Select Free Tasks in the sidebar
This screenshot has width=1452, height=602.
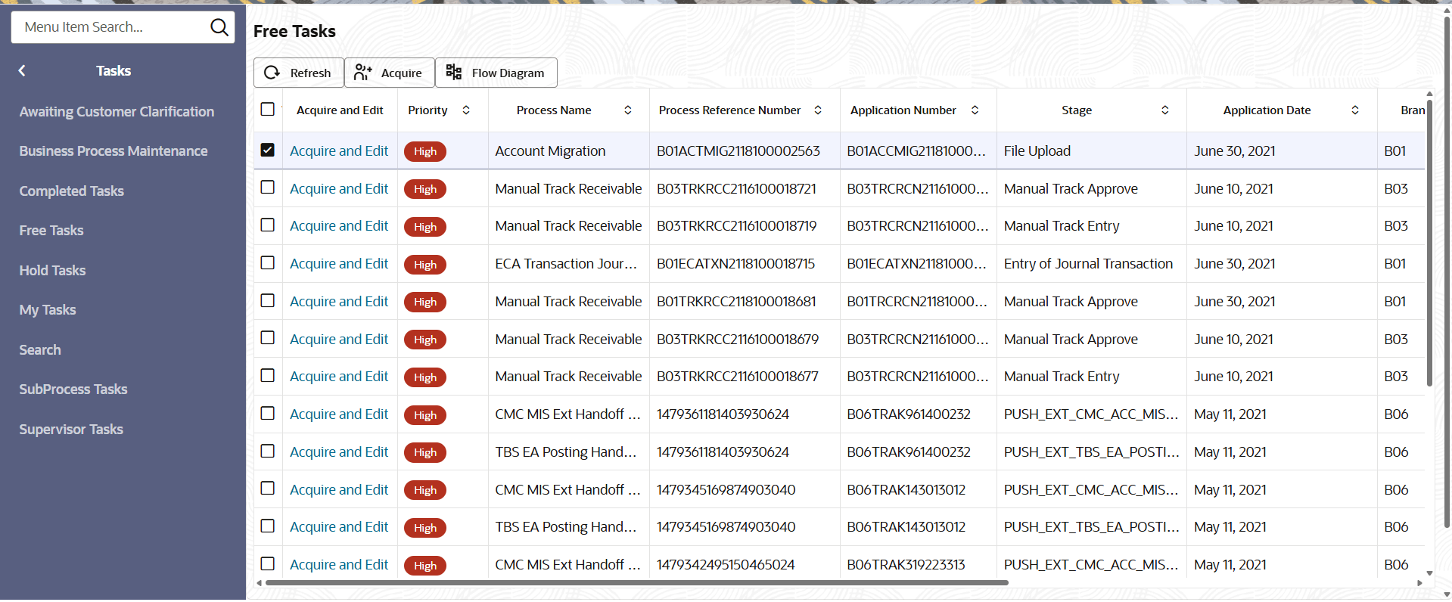pos(51,231)
